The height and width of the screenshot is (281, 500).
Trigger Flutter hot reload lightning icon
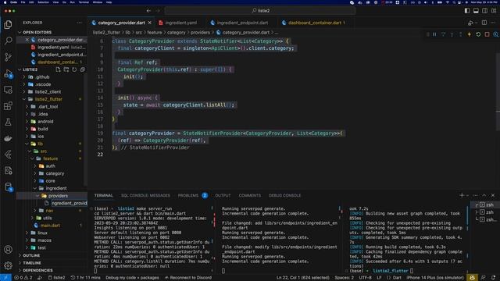[470, 34]
